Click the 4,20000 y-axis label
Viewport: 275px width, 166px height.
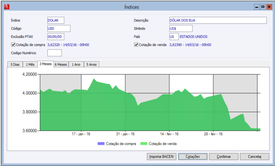[30, 74]
